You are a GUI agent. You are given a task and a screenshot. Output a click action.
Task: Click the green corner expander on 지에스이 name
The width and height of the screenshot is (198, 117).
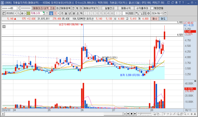coord(43,12)
